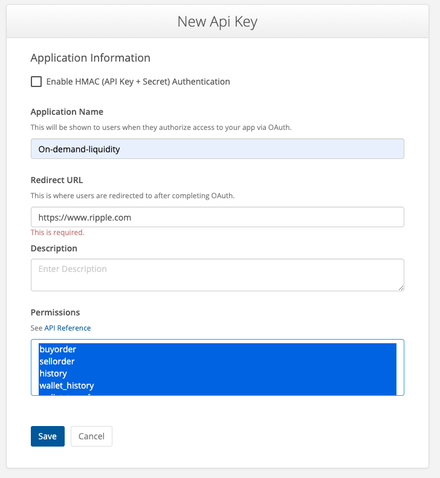Image resolution: width=440 pixels, height=478 pixels.
Task: Click the 'Application Information' heading
Action: (90, 58)
